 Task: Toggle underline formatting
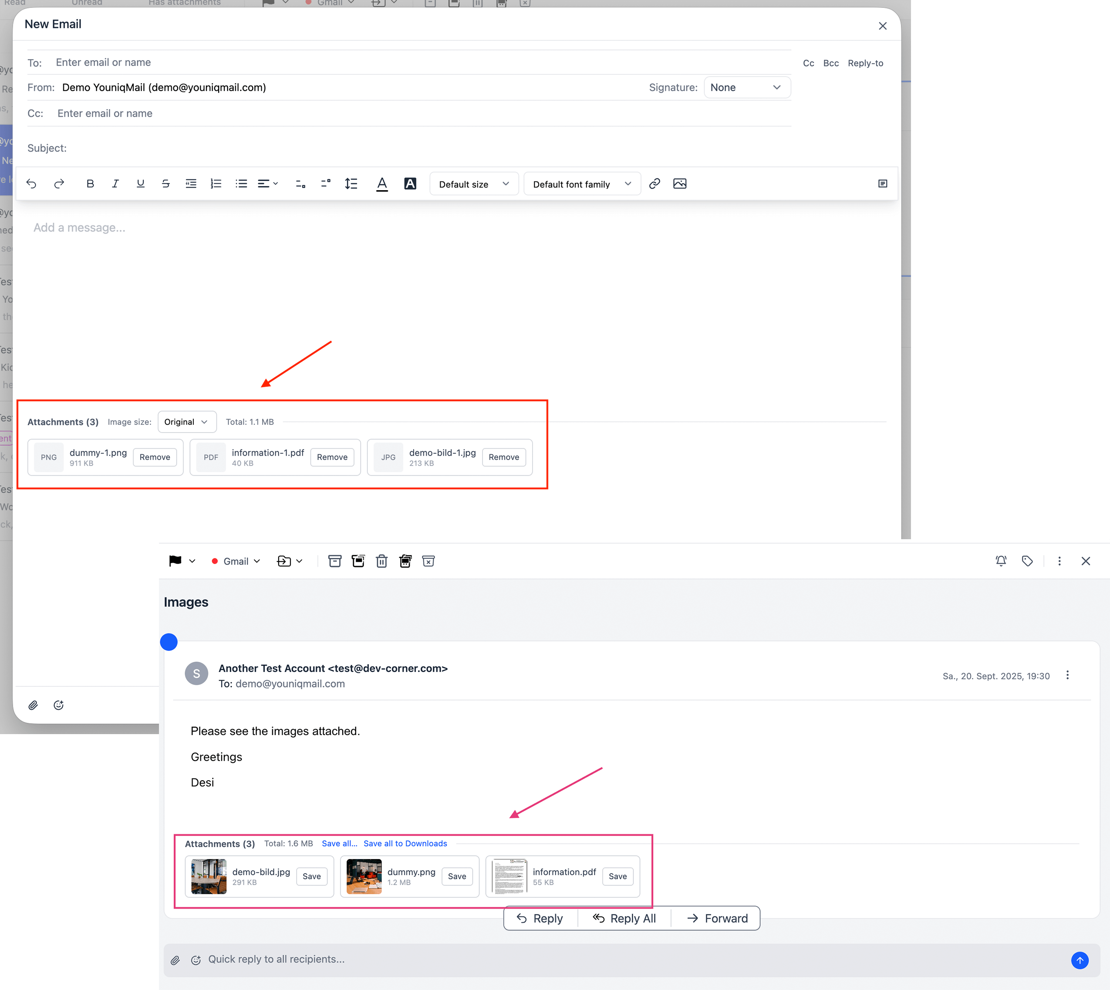(x=141, y=184)
